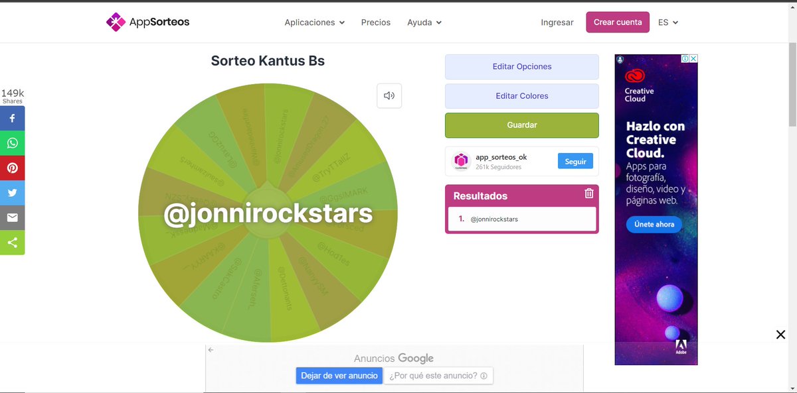
Task: Click Ingresar to sign in
Action: 557,22
